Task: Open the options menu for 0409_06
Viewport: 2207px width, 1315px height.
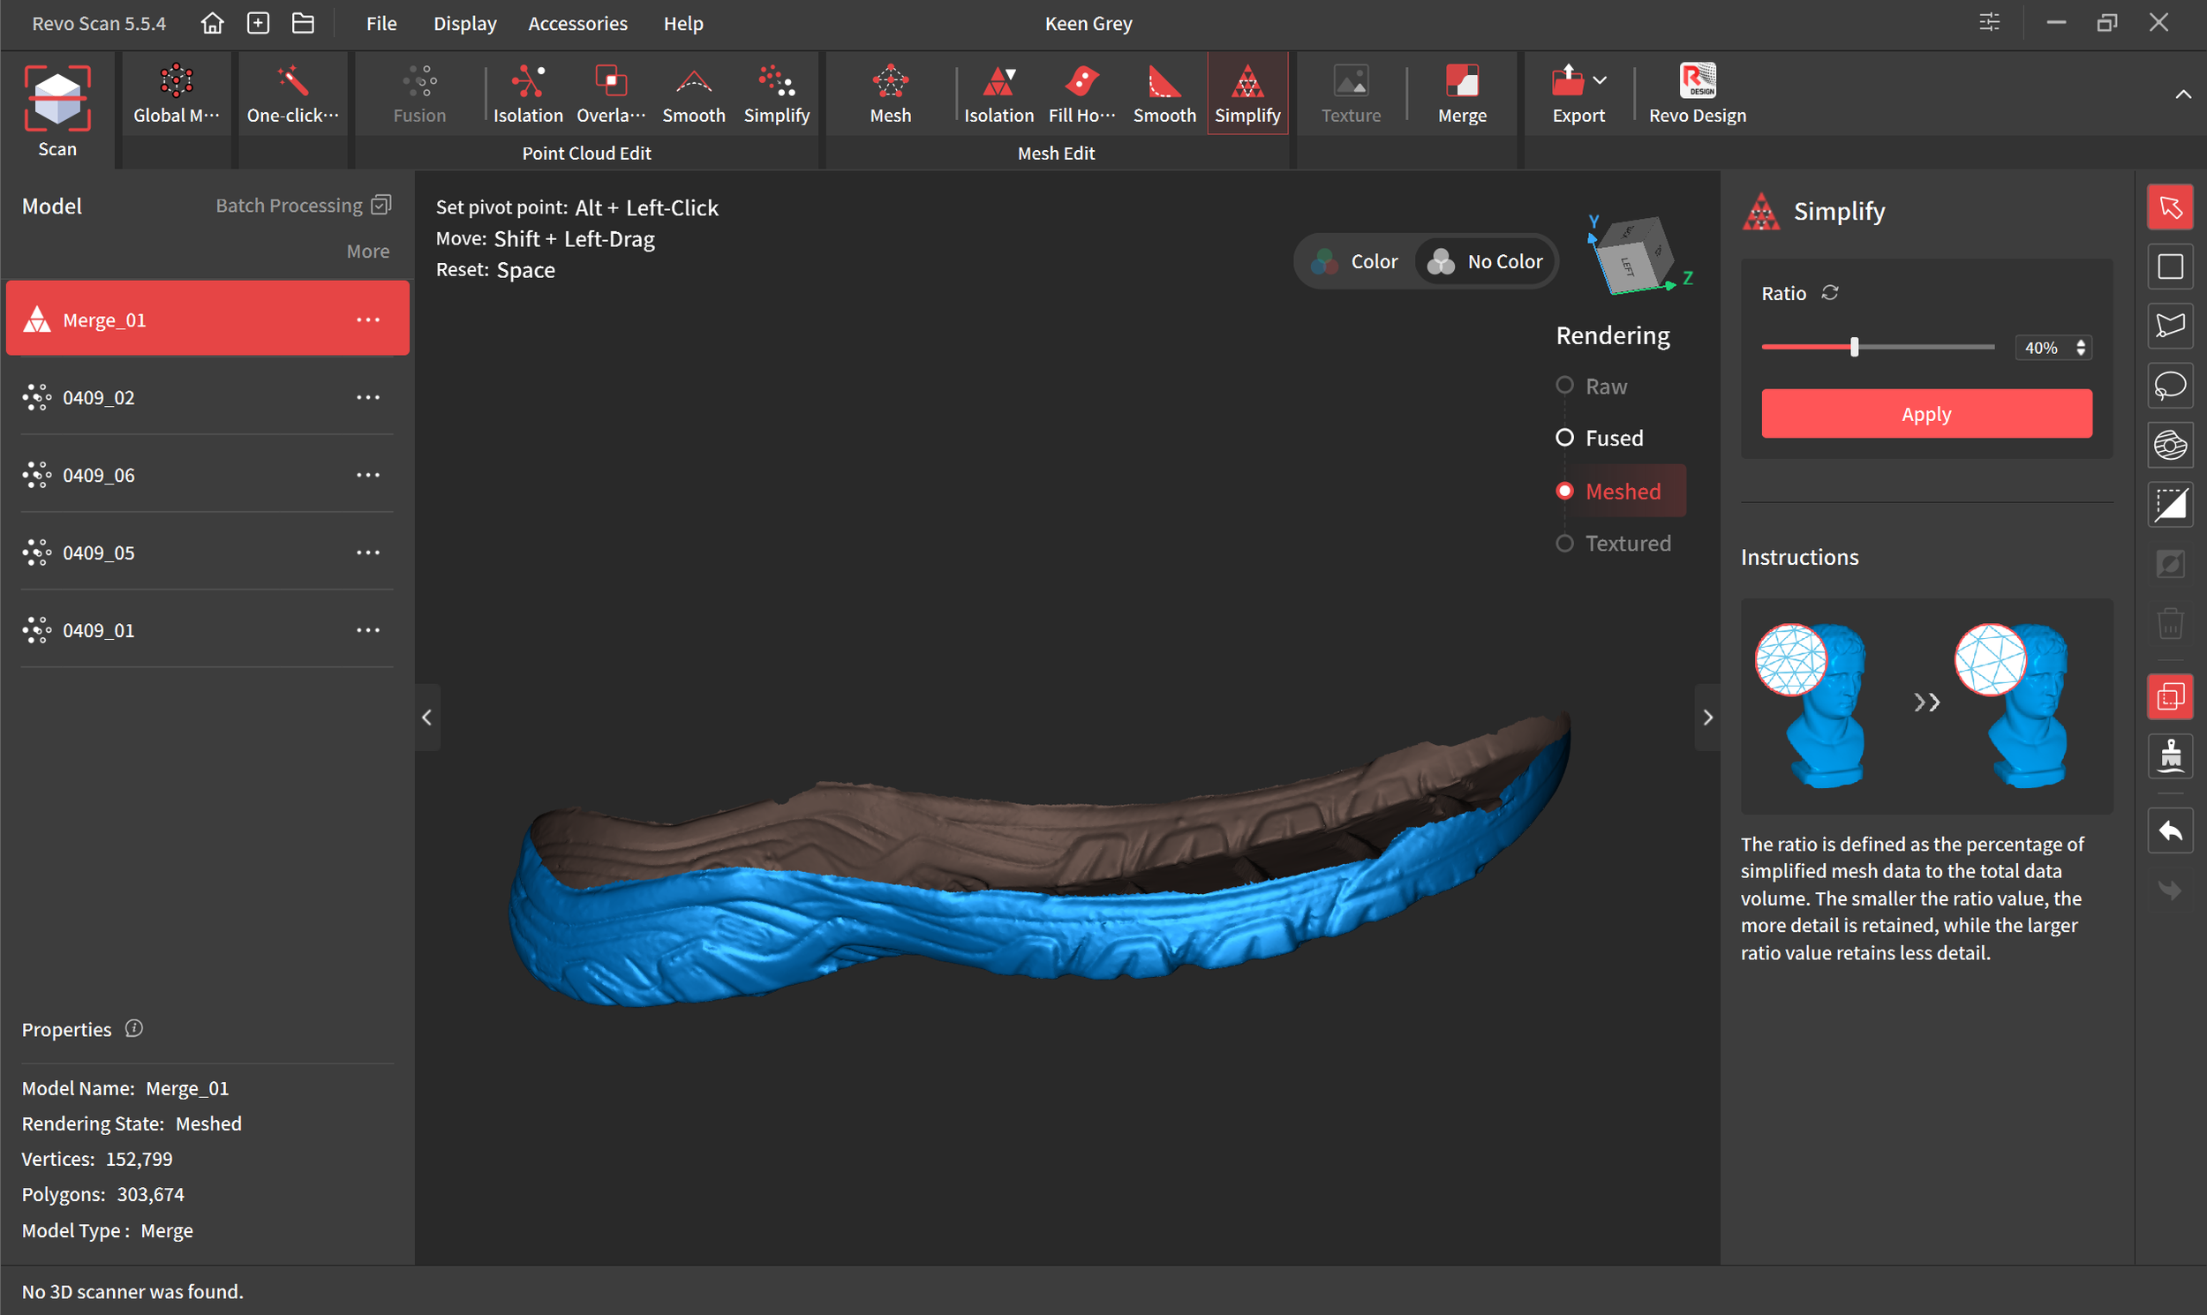Action: 368,475
